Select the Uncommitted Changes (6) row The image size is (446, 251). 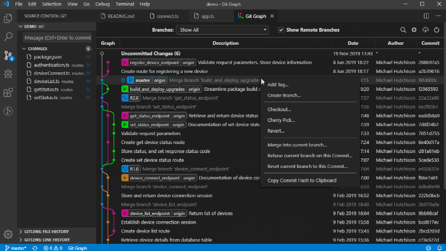pos(271,53)
